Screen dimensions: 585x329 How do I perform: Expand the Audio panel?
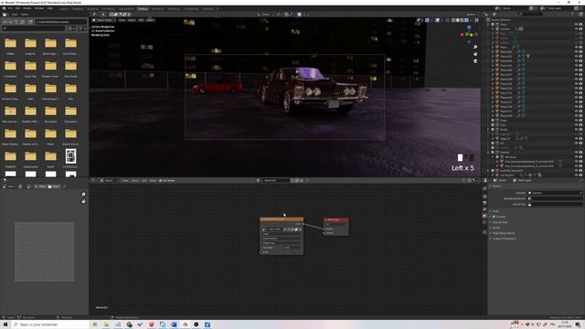(x=495, y=228)
